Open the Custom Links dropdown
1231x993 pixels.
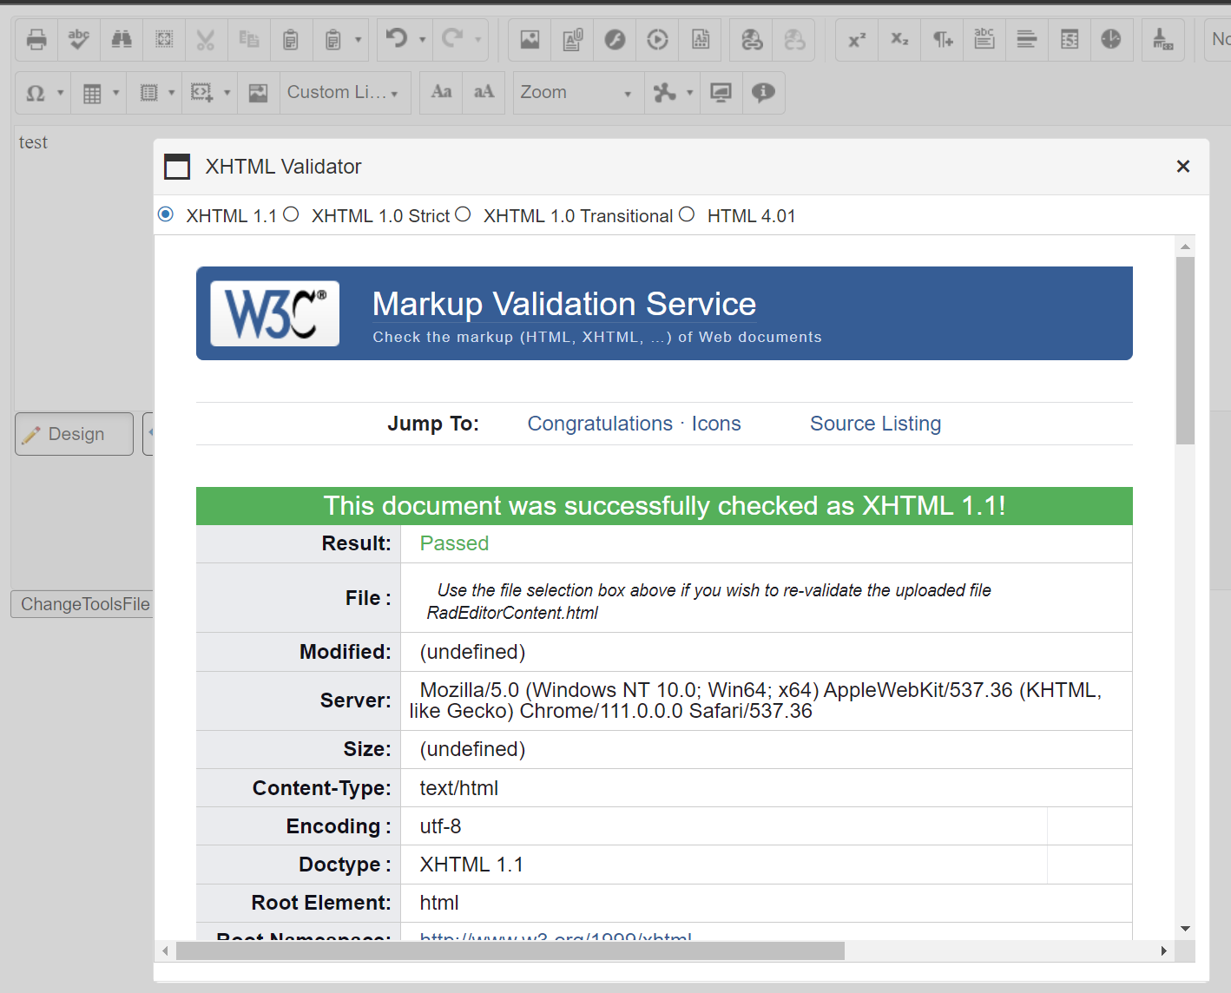345,93
